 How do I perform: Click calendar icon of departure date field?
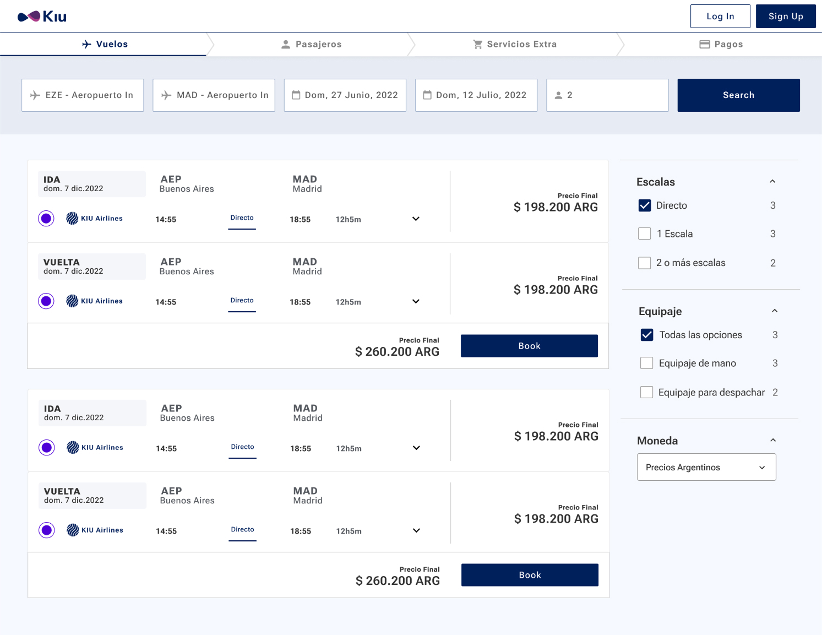coord(296,95)
